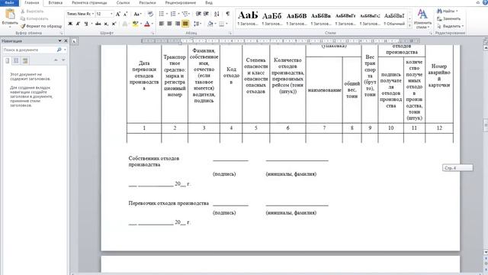Align text left

162,24
